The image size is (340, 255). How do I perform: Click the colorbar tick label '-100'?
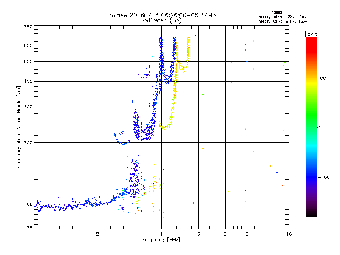(x=323, y=177)
